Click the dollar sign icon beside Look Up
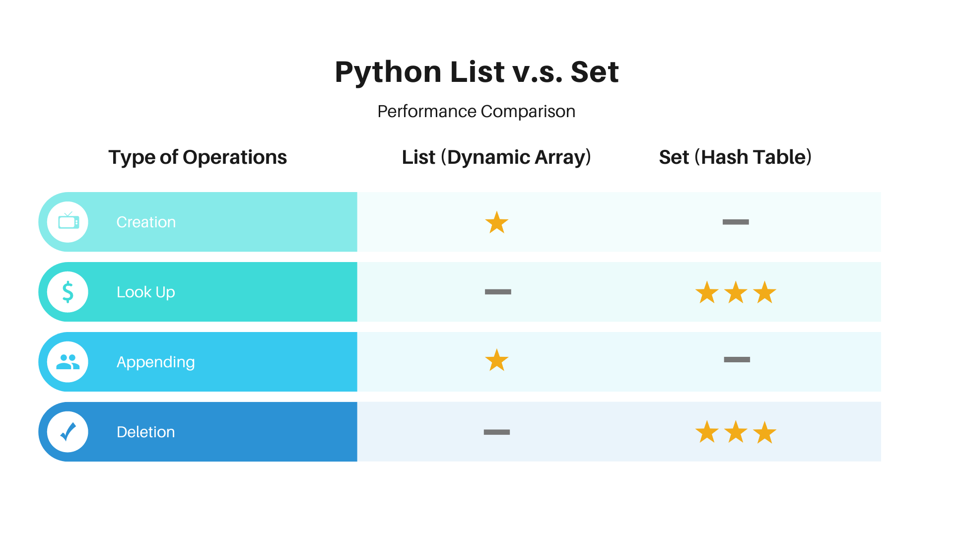The width and height of the screenshot is (953, 536). coord(68,292)
